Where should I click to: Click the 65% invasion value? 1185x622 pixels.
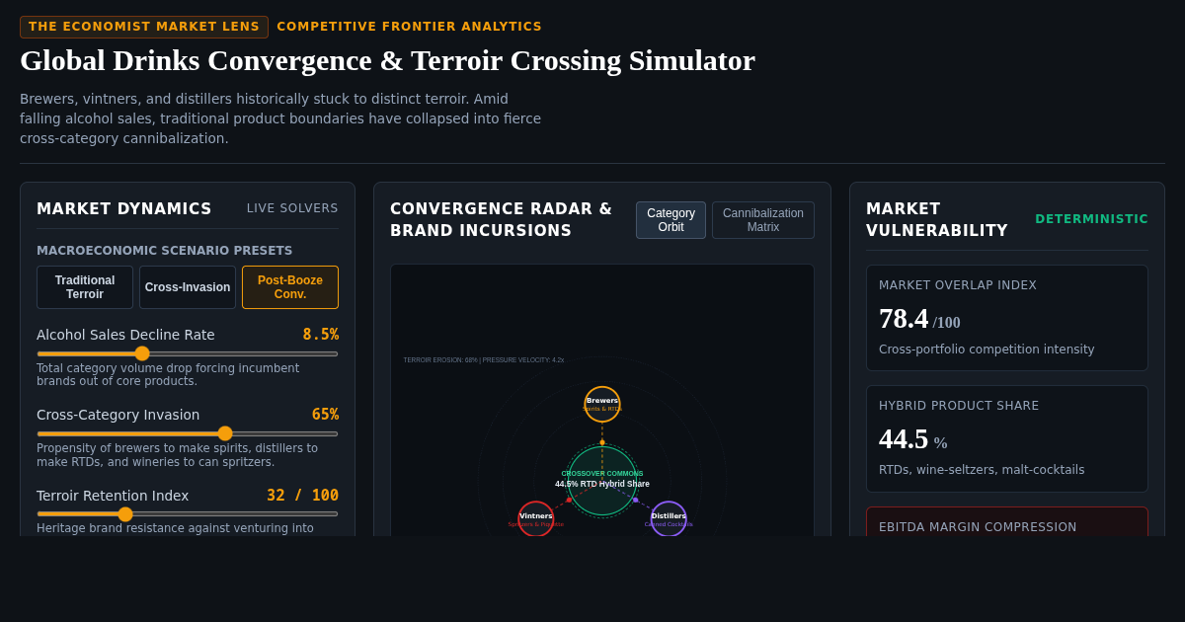(325, 415)
